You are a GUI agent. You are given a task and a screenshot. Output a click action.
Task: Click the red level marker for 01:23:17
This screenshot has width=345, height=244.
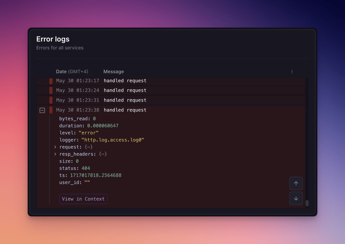tap(51, 81)
